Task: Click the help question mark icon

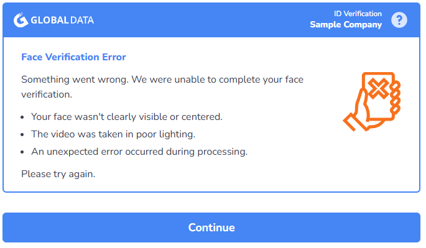Action: (399, 20)
